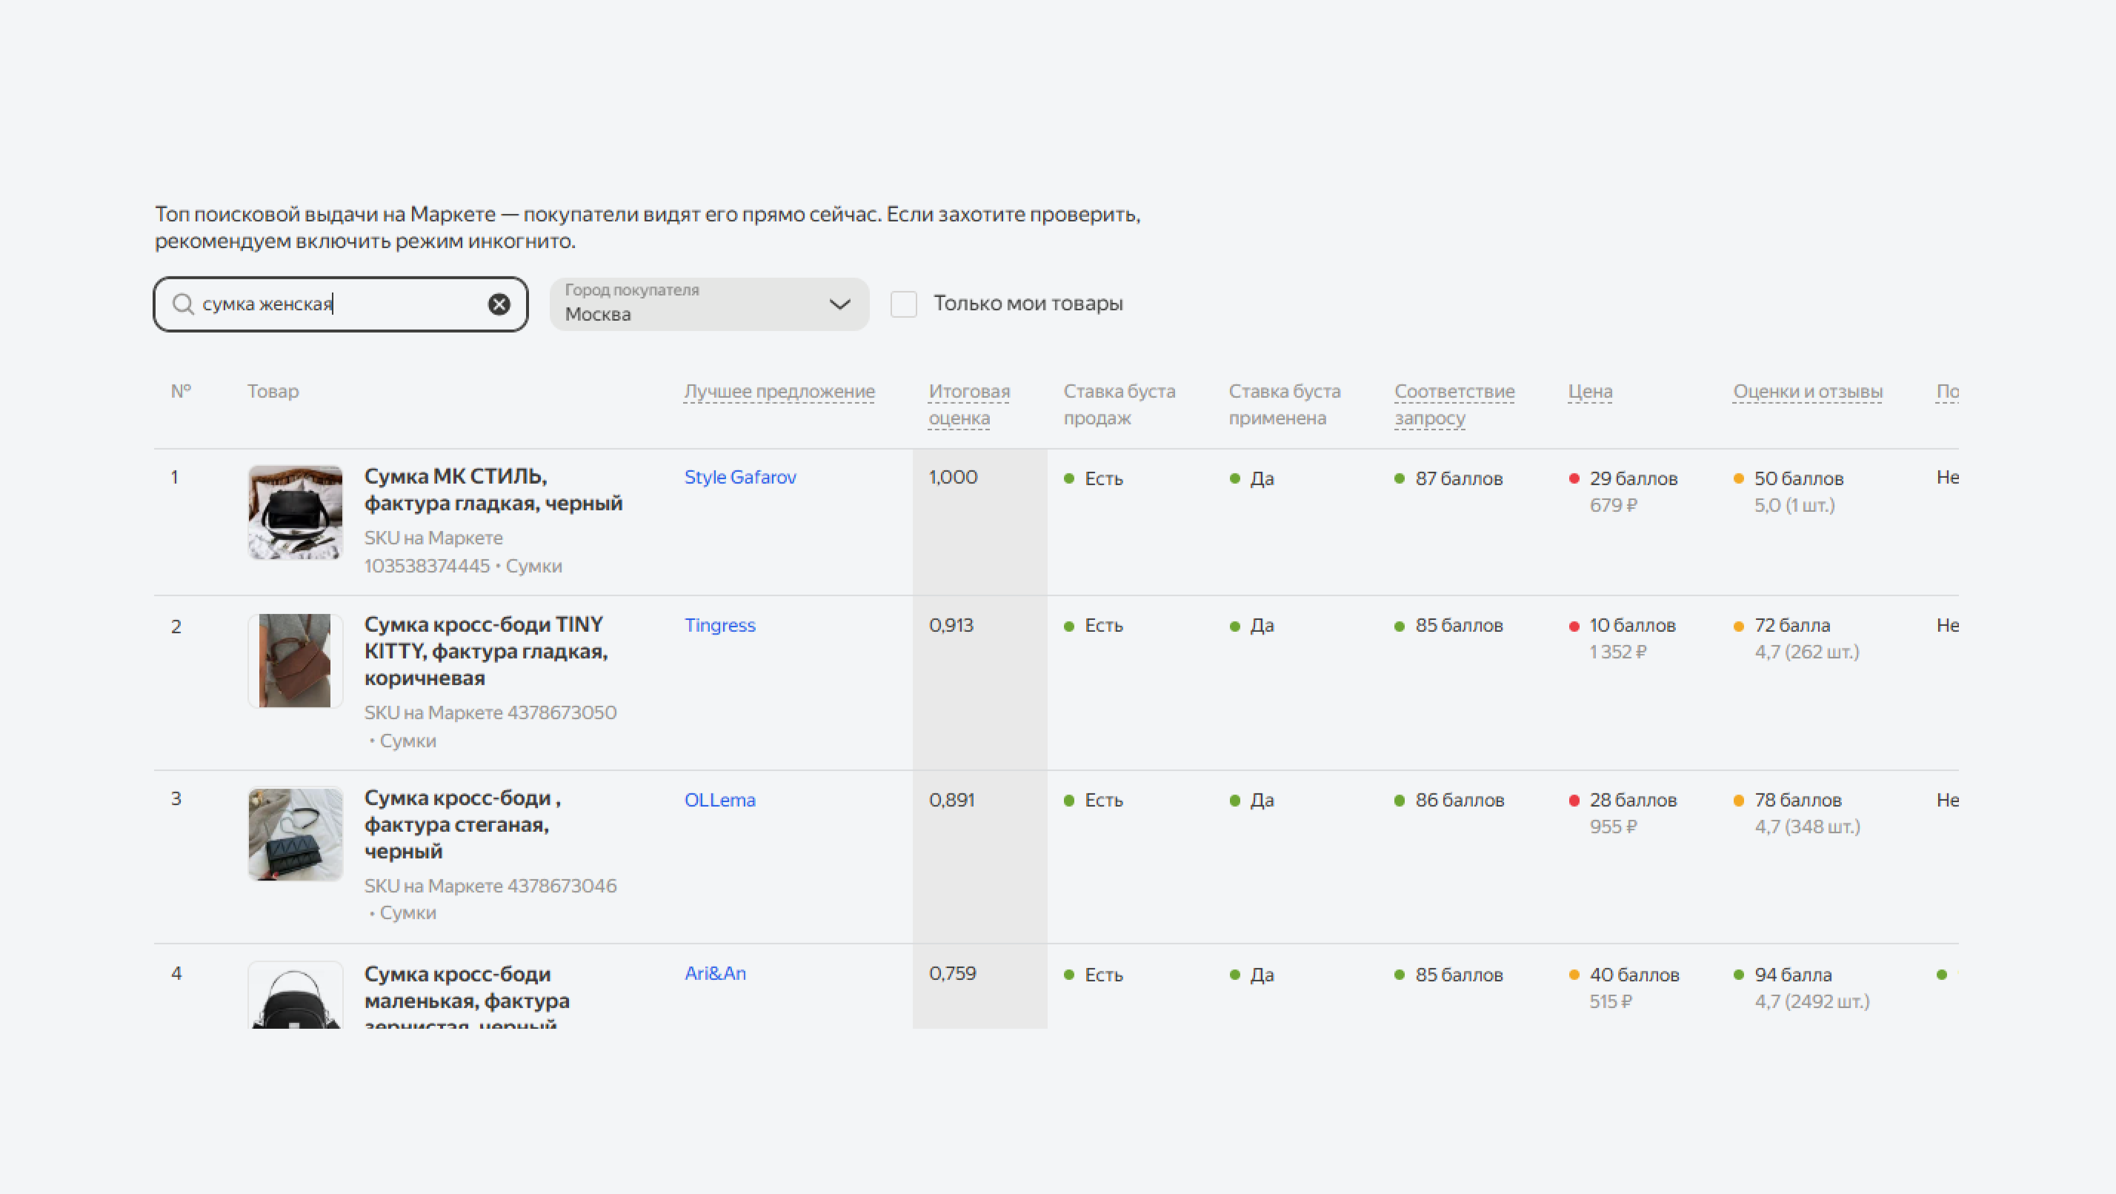The image size is (2116, 1194).
Task: Open the 'Город покупателя' city dropdown
Action: pos(709,304)
